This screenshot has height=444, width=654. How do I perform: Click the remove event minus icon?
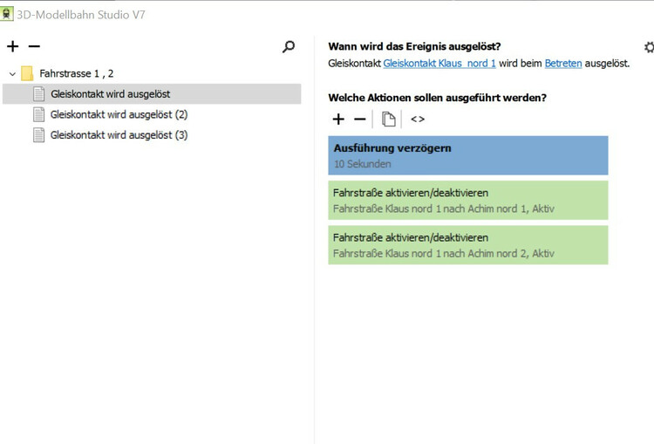(x=34, y=46)
